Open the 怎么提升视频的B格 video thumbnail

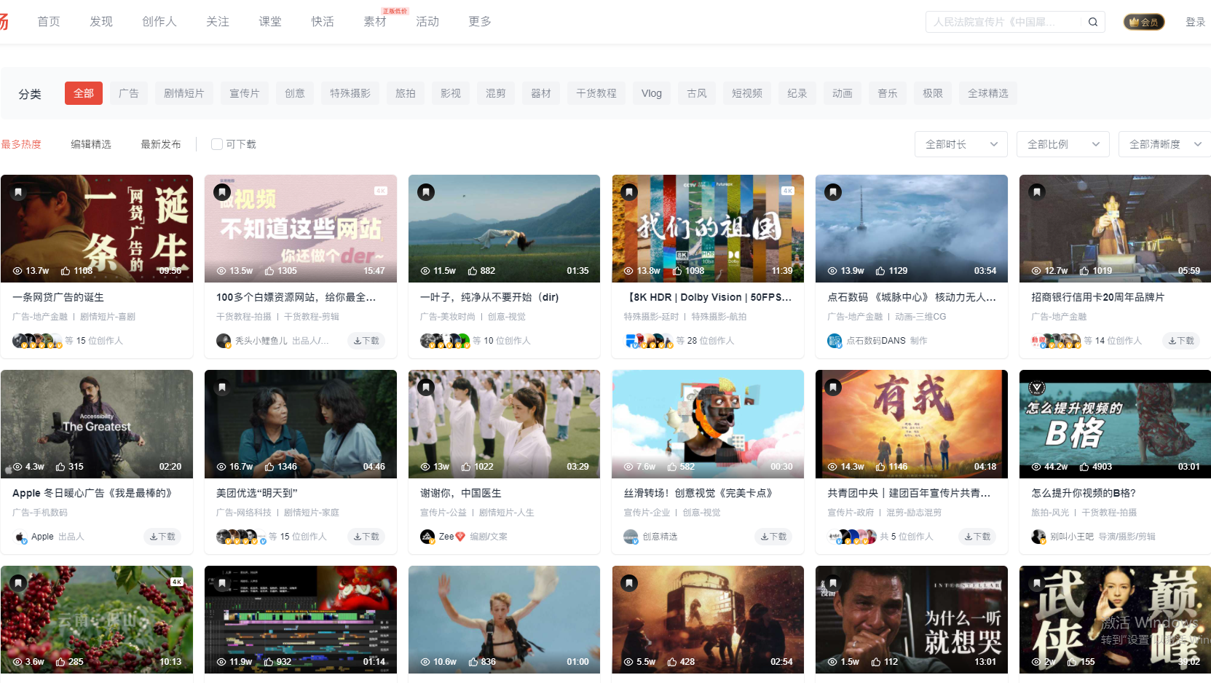tap(1114, 424)
